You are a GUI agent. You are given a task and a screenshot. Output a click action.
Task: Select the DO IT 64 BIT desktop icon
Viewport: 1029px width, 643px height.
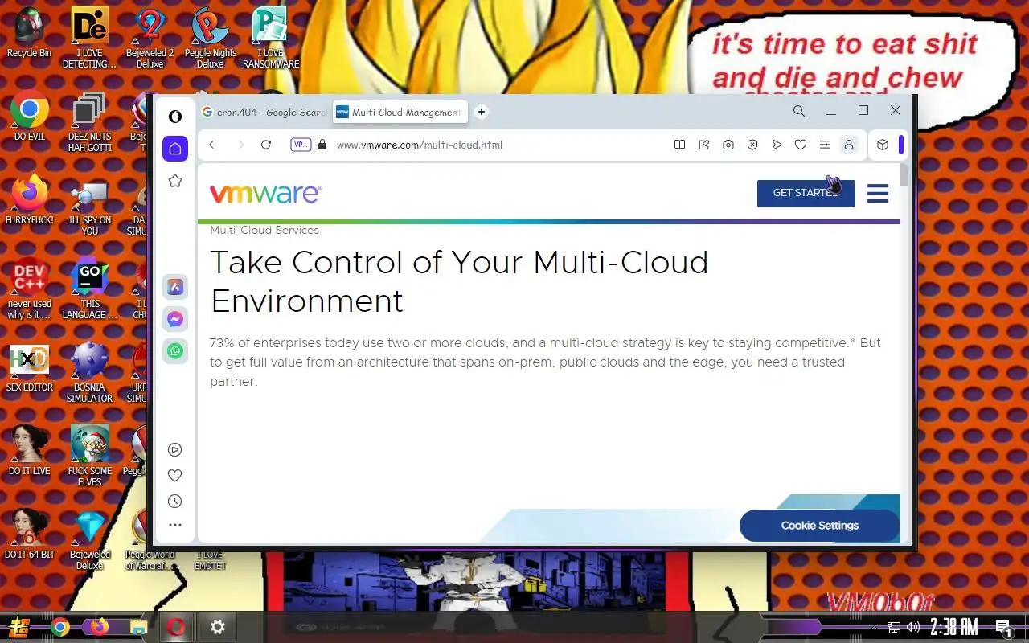tap(30, 534)
